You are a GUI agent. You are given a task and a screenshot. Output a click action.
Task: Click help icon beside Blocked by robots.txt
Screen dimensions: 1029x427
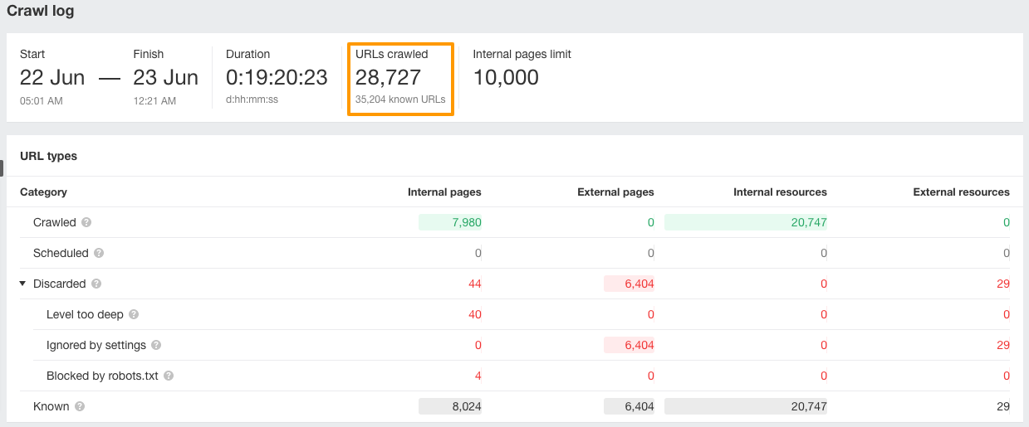pos(169,376)
